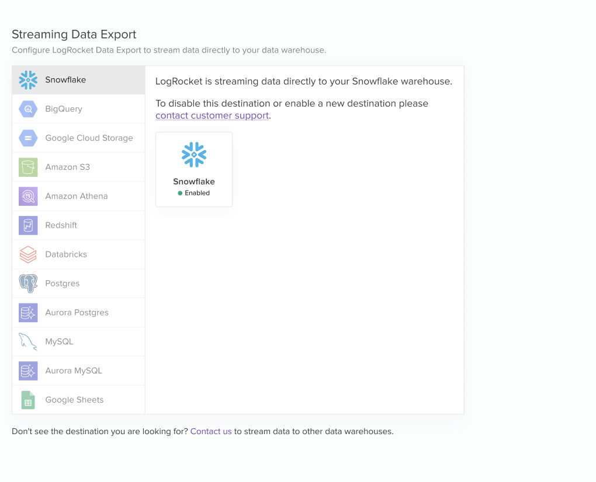Click the Snowflake icon in the sidebar
This screenshot has width=596, height=482.
[x=28, y=80]
